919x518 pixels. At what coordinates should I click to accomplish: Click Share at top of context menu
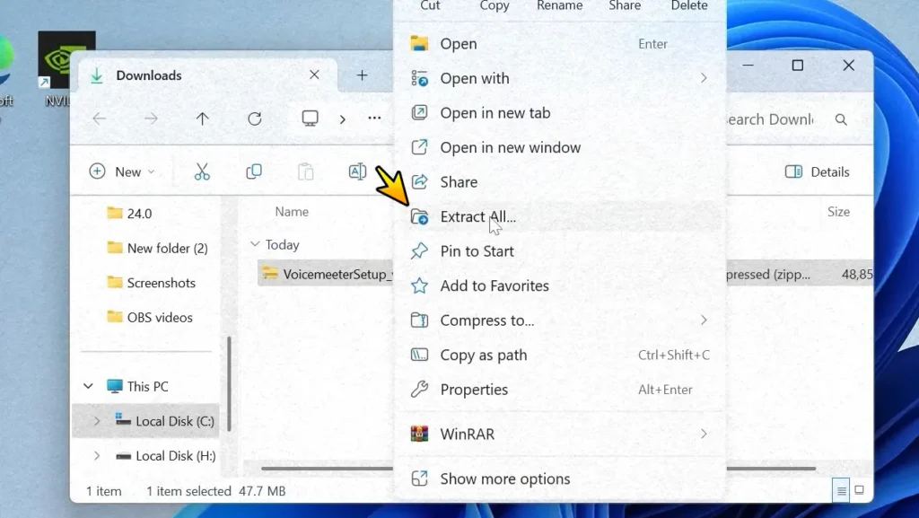625,6
